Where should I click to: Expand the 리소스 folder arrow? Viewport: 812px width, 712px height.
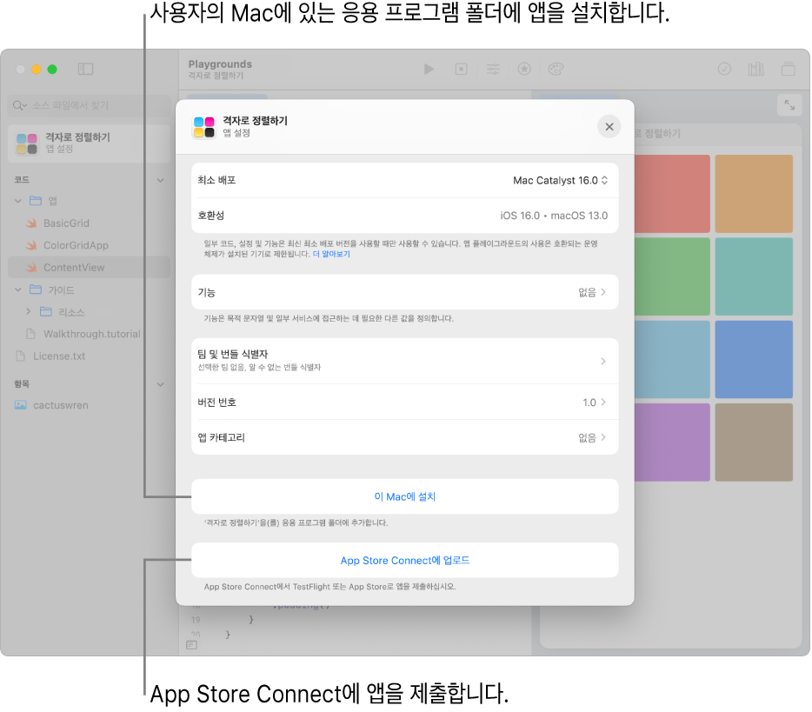click(29, 311)
